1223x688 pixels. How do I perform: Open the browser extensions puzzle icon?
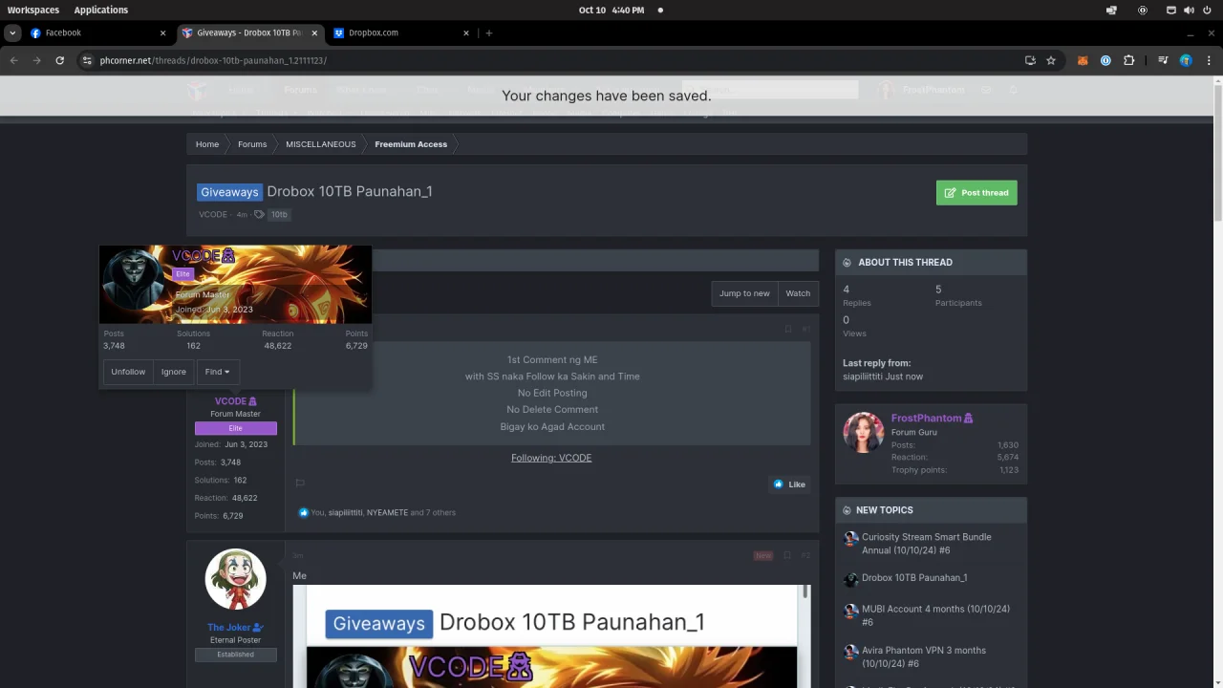1128,60
